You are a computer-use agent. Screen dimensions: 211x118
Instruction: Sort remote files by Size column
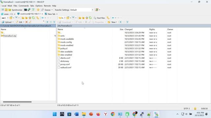121,29
